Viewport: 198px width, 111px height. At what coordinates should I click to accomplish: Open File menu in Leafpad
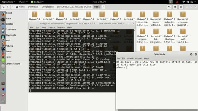pos(118,59)
